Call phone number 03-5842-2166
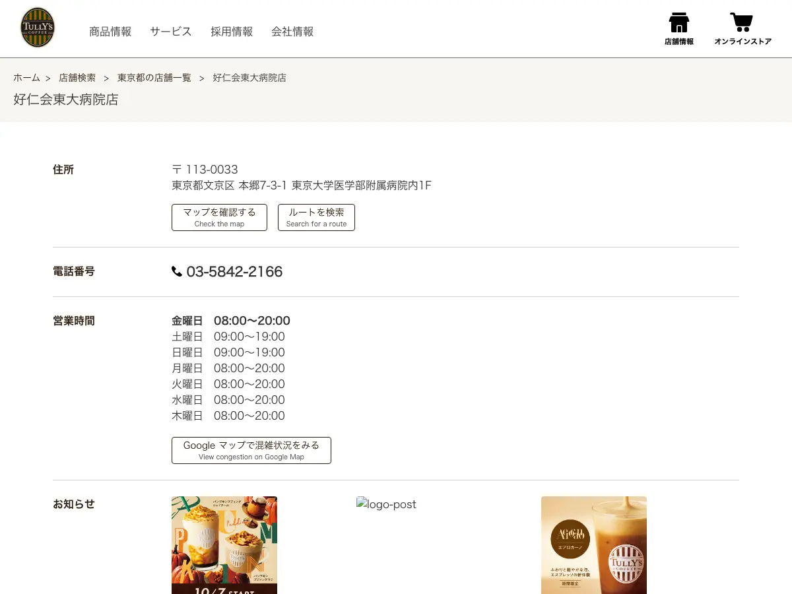The height and width of the screenshot is (594, 792). pos(234,271)
